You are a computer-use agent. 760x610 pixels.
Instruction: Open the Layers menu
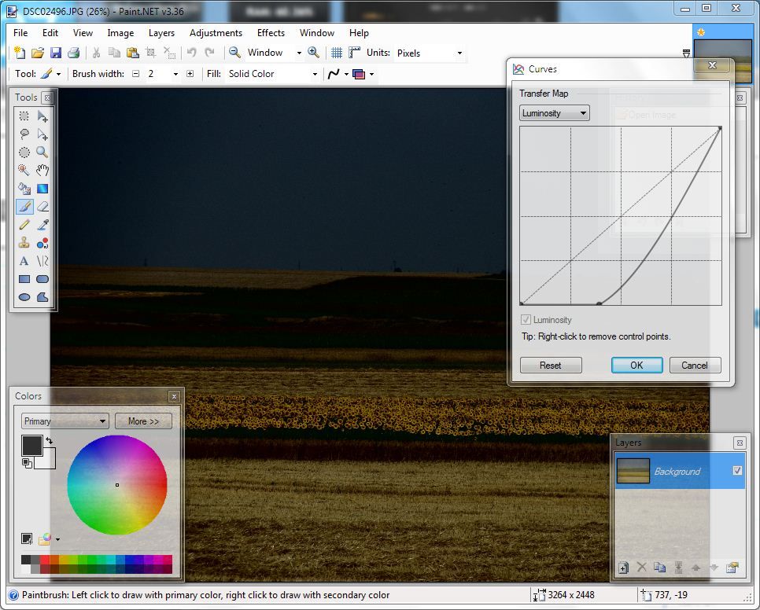tap(161, 33)
